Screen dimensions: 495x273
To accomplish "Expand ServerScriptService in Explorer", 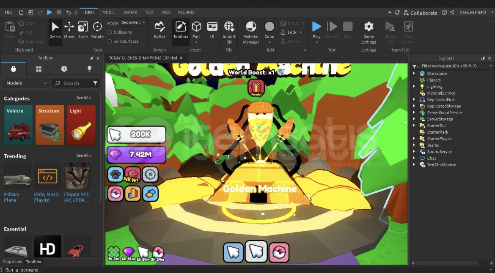I will 414,112.
